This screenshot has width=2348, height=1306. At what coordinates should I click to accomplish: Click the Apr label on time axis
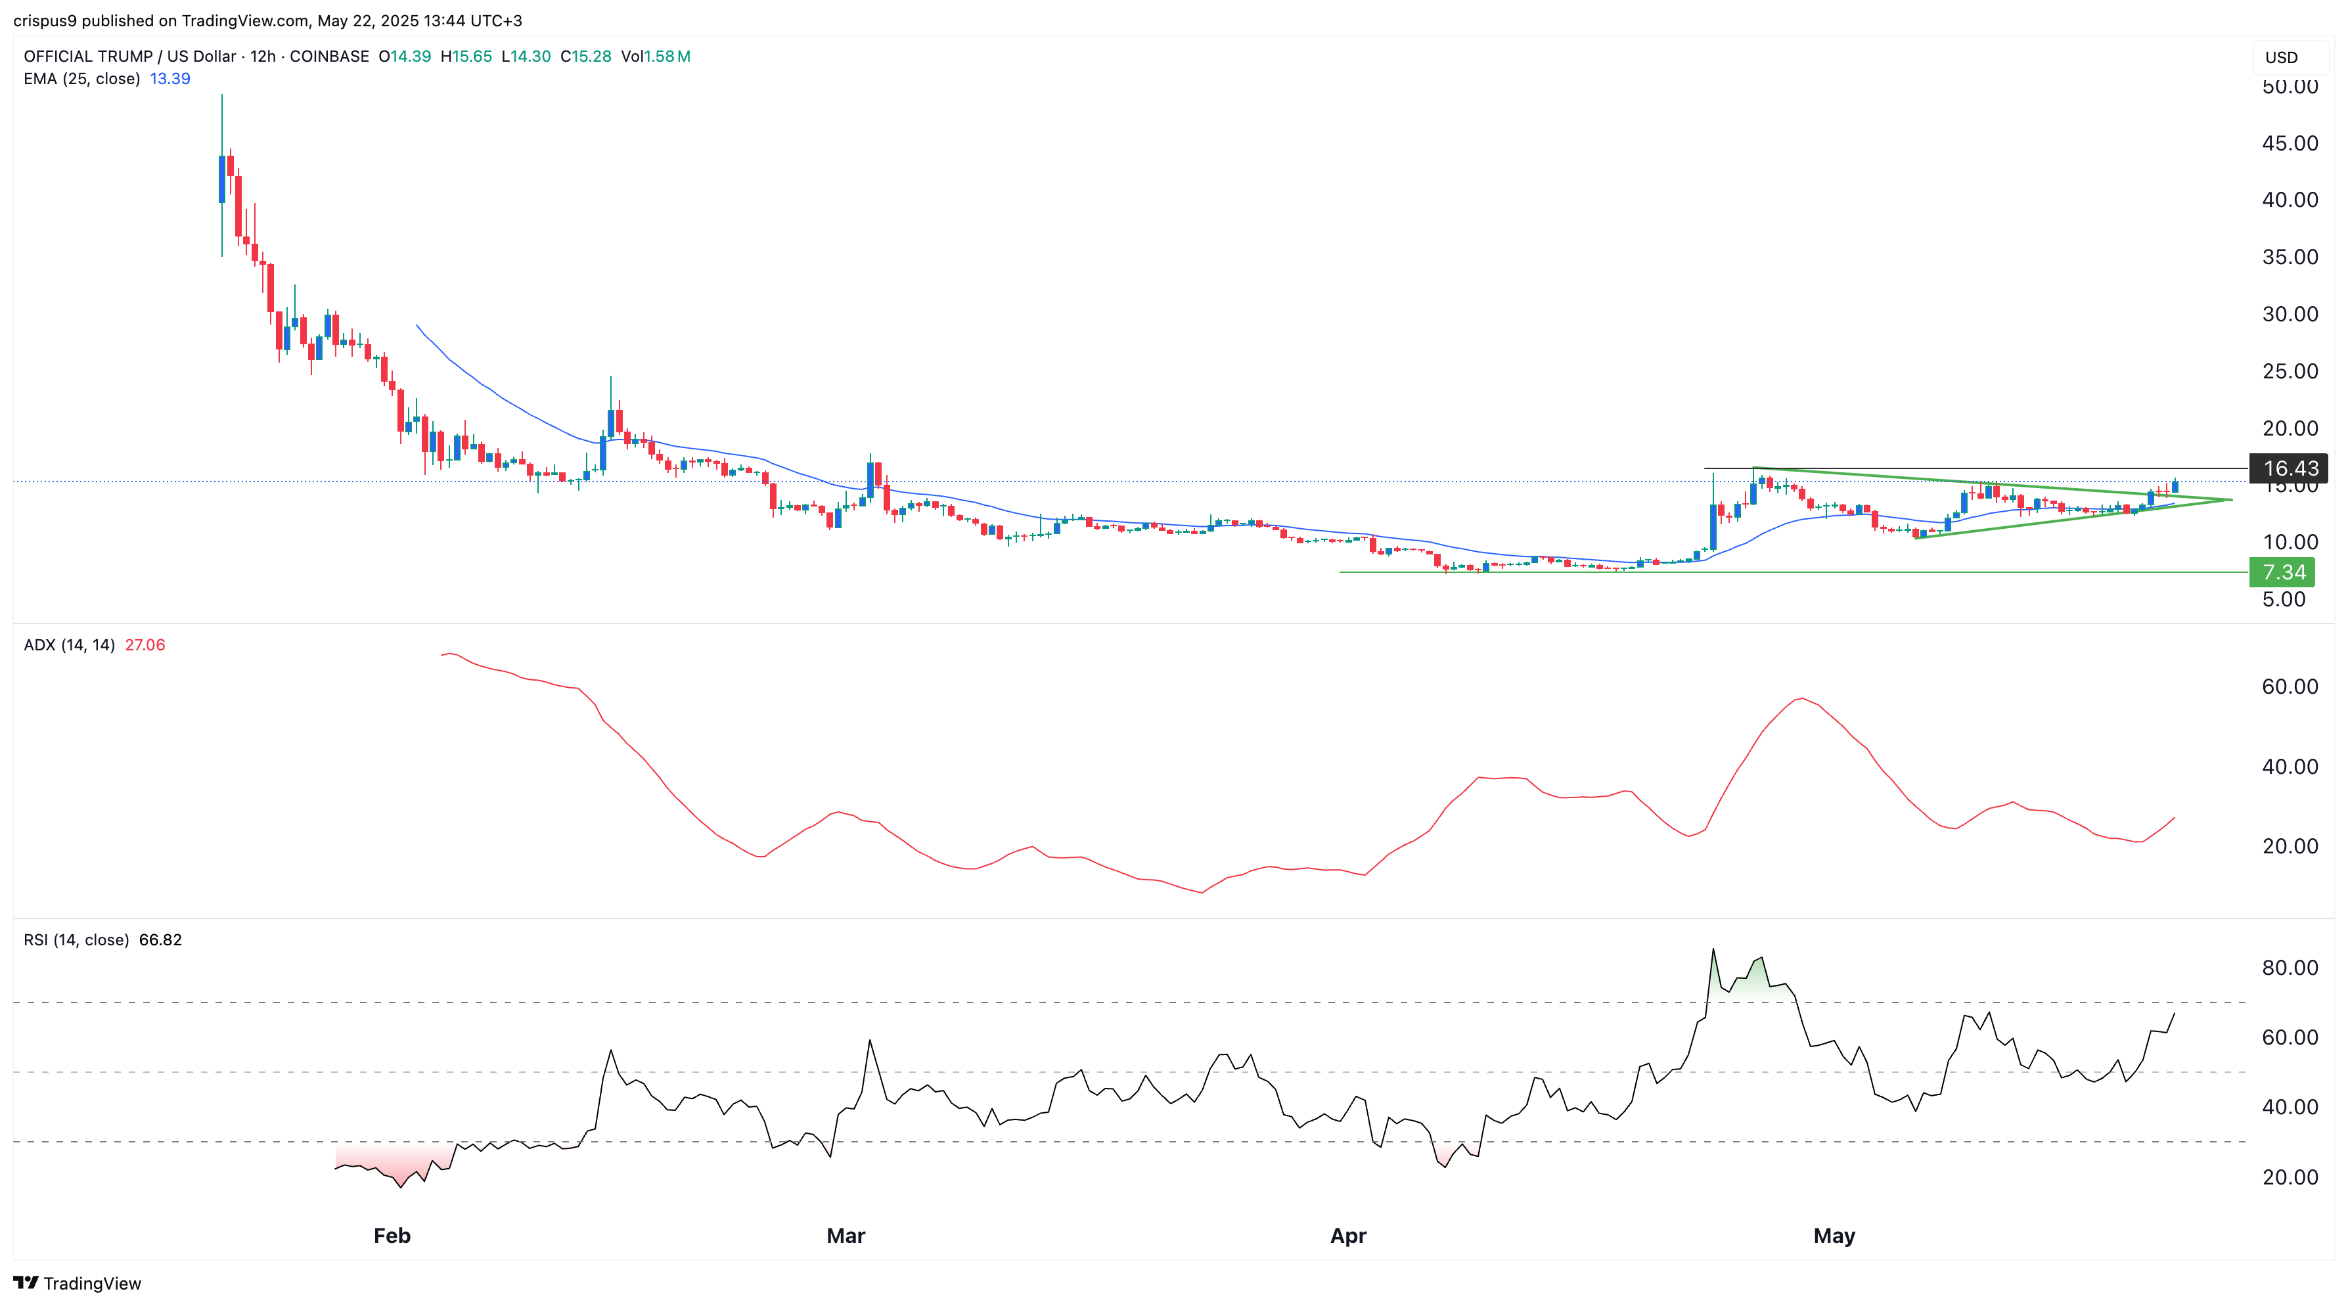1347,1236
